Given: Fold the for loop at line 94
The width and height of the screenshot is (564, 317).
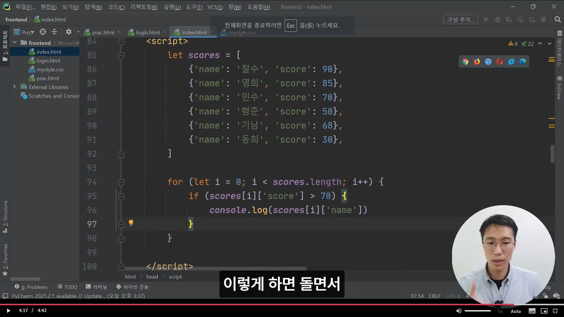Looking at the screenshot, I should tap(121, 182).
